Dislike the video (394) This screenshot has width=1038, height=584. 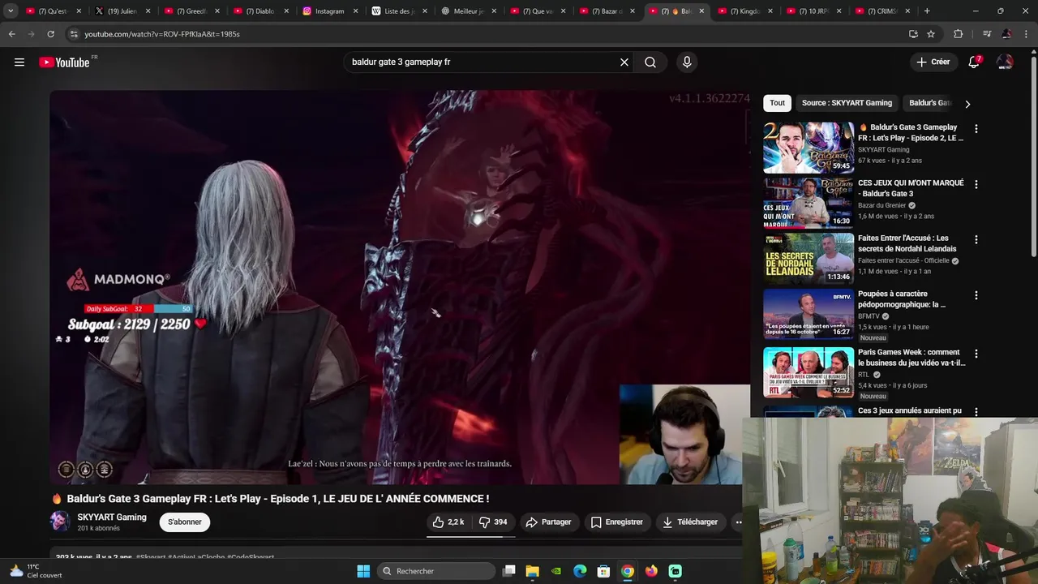tap(493, 522)
